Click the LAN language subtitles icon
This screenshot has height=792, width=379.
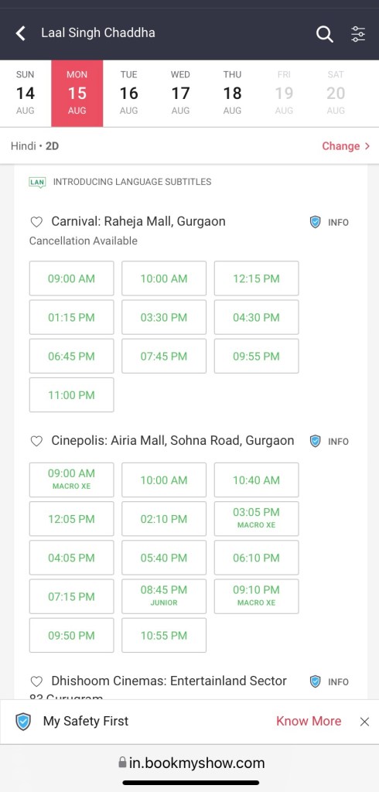(x=37, y=183)
